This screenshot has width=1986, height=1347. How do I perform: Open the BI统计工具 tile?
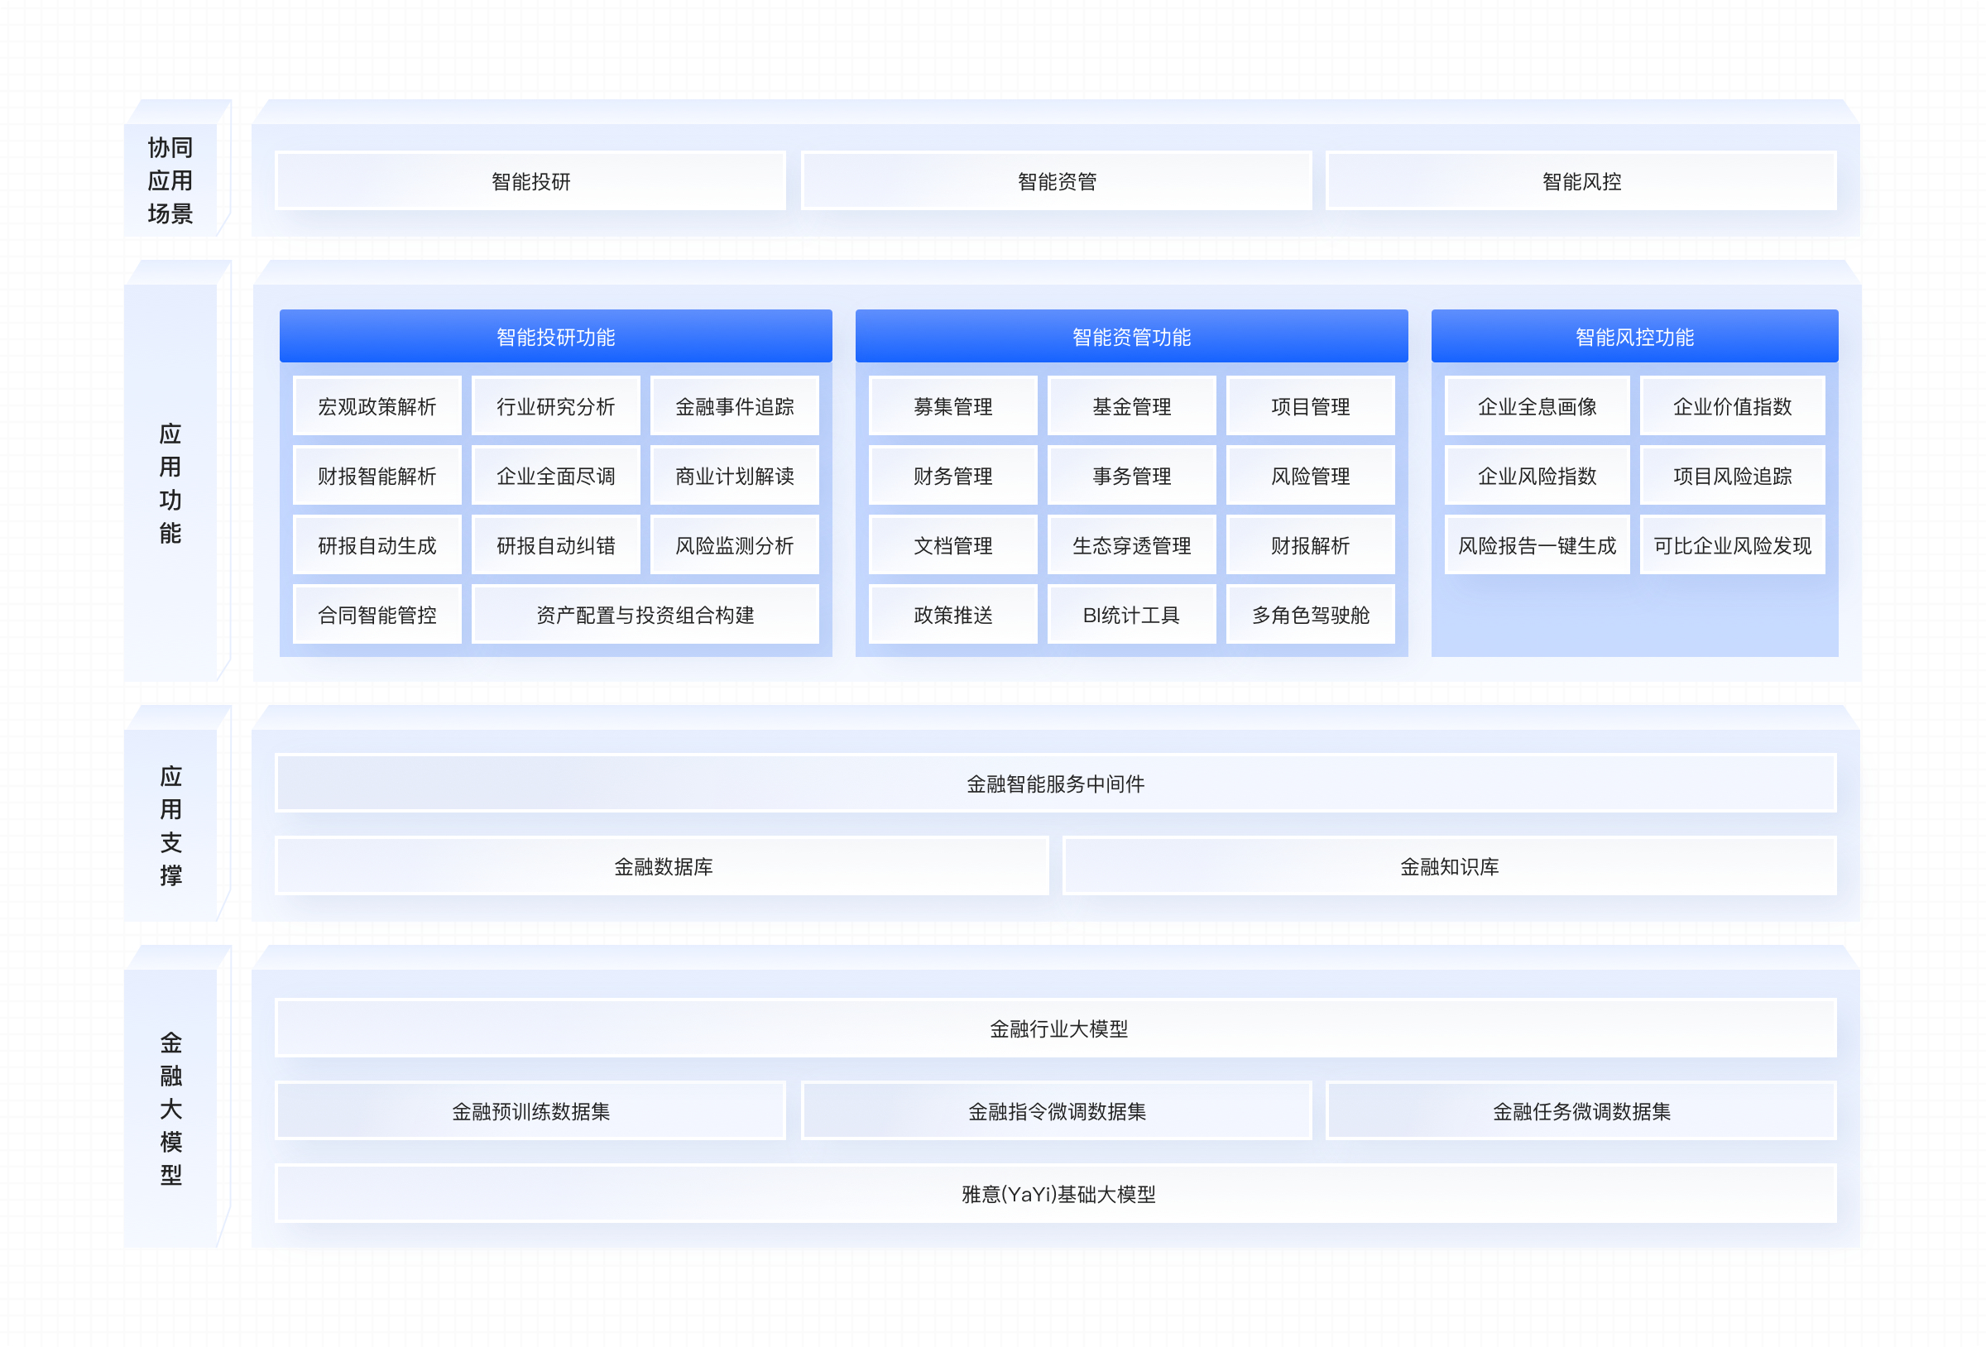1131,615
